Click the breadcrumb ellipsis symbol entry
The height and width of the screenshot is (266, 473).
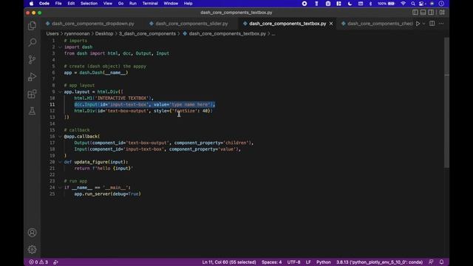[x=273, y=34]
